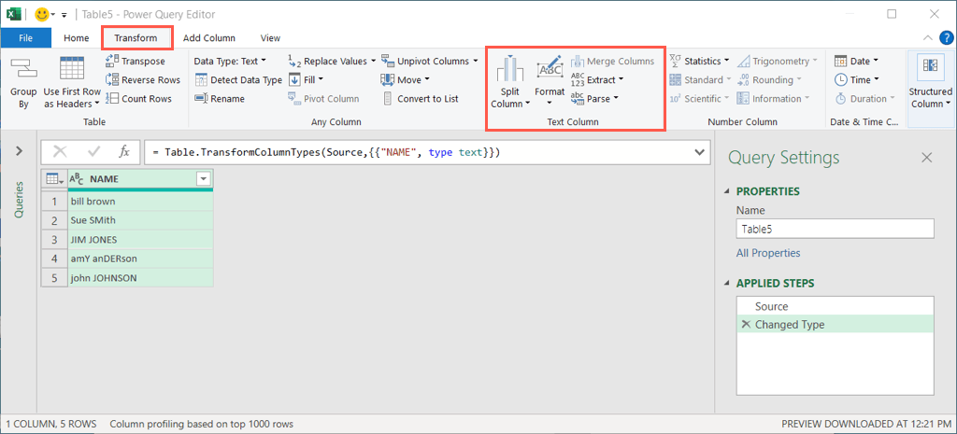Open the Quick Access Toolbar customize arrow

(x=64, y=15)
